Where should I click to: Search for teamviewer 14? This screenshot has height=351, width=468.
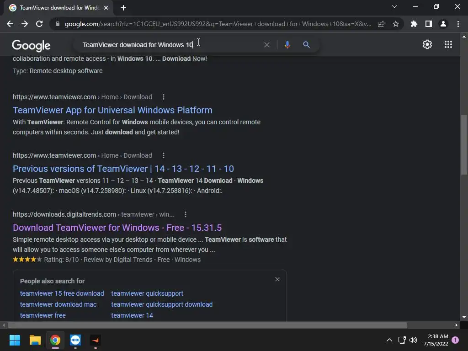point(132,315)
